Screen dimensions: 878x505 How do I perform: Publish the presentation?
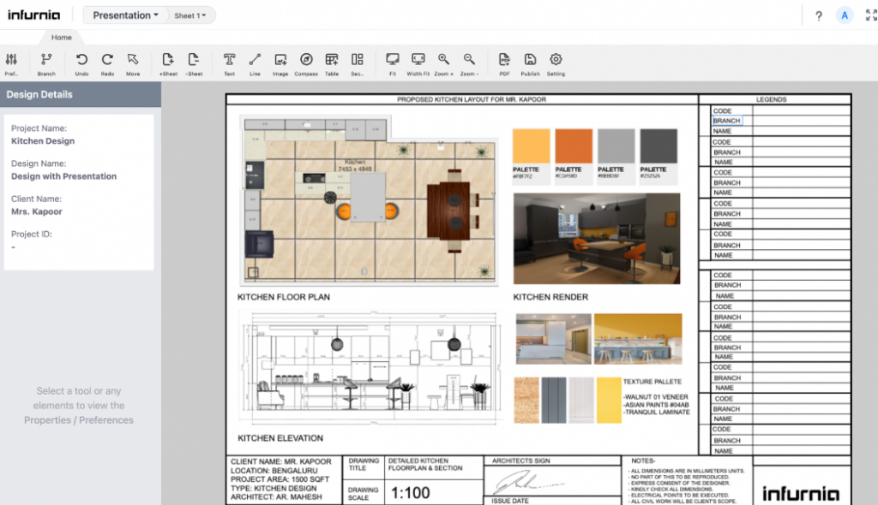[530, 63]
